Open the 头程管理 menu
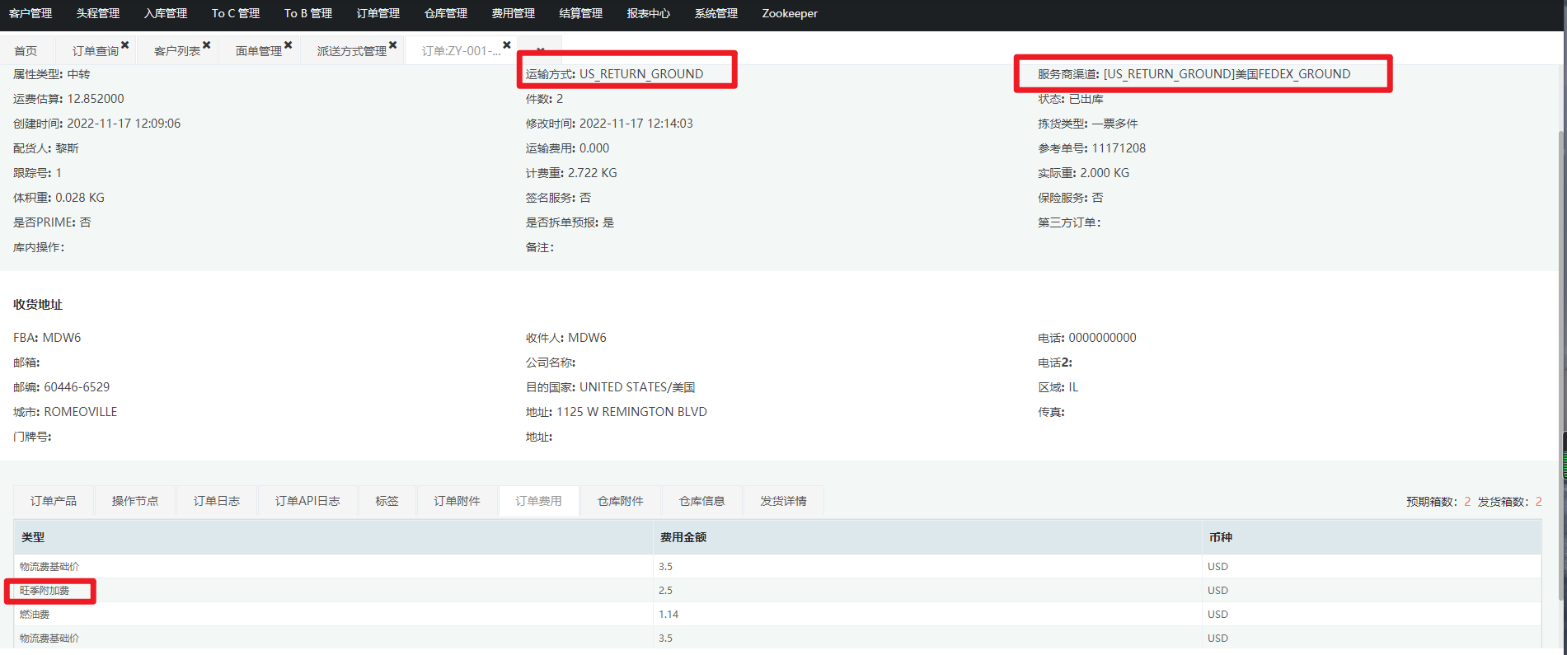The height and width of the screenshot is (655, 1567). point(98,13)
